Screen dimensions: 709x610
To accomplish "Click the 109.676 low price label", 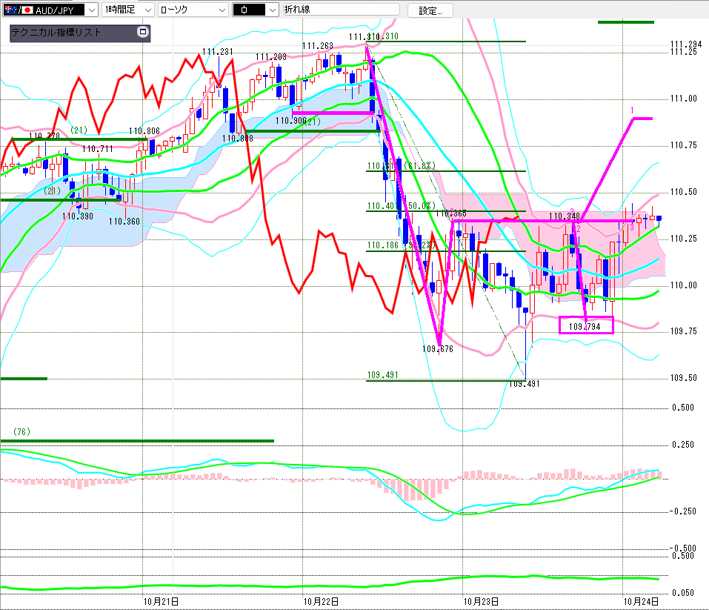I will pyautogui.click(x=438, y=349).
